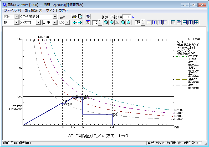
Task: Click the 出力単位系:SI status bar entry
Action: [189, 143]
